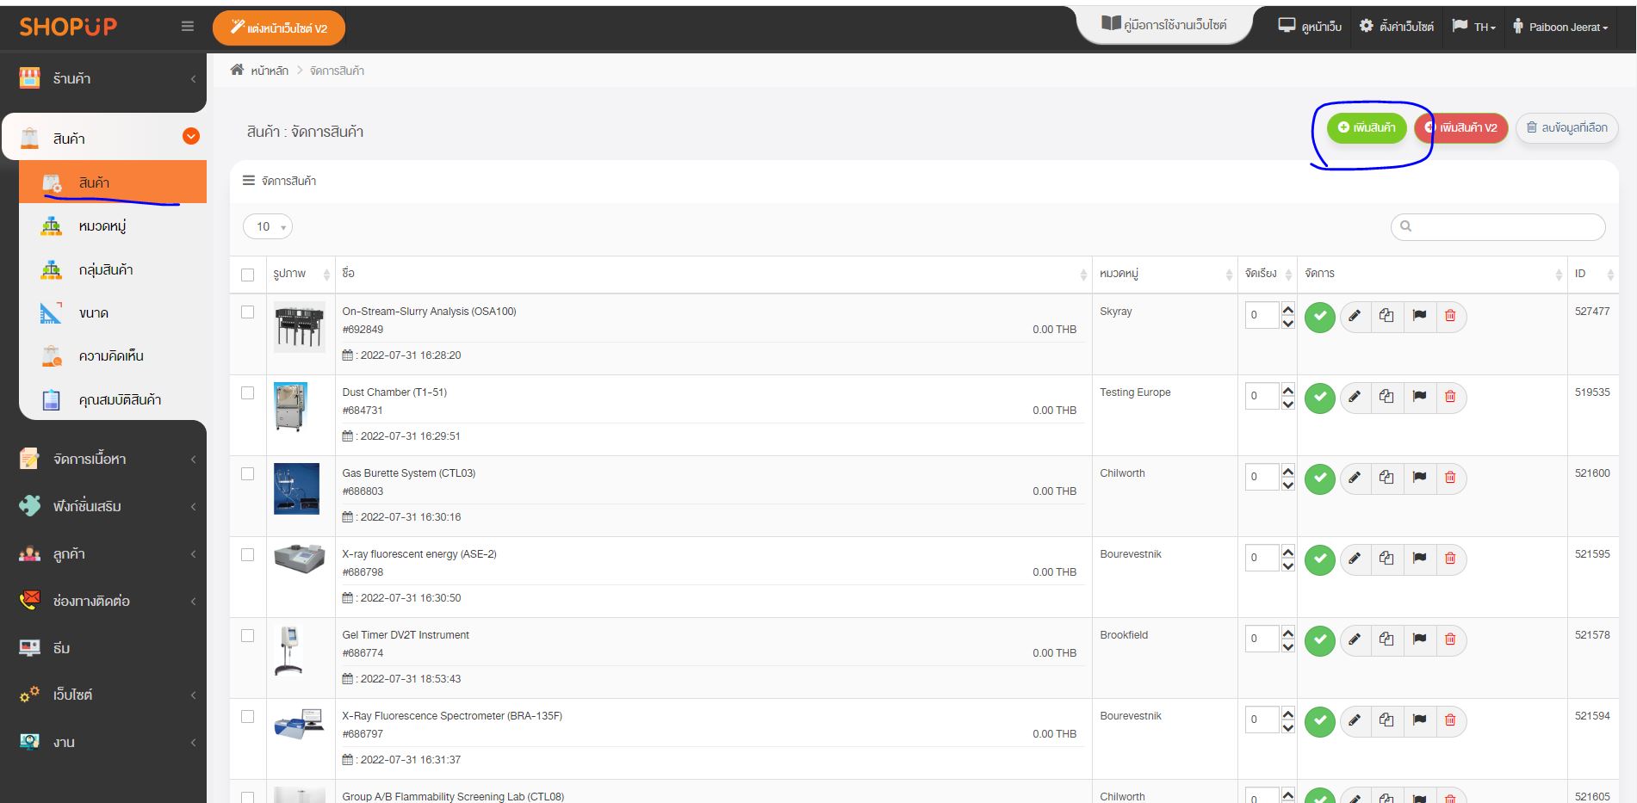Delete Gel Timer DV2T Instrument via trash icon
1637x803 pixels.
tap(1450, 639)
